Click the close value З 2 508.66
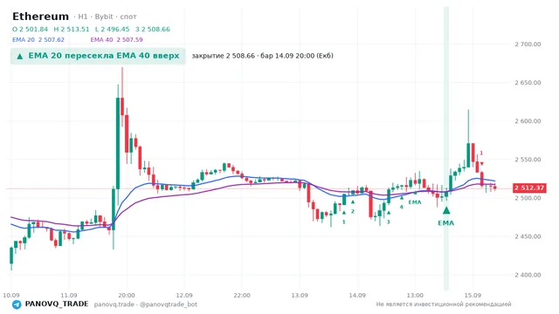Image resolution: width=559 pixels, height=314 pixels. point(153,29)
